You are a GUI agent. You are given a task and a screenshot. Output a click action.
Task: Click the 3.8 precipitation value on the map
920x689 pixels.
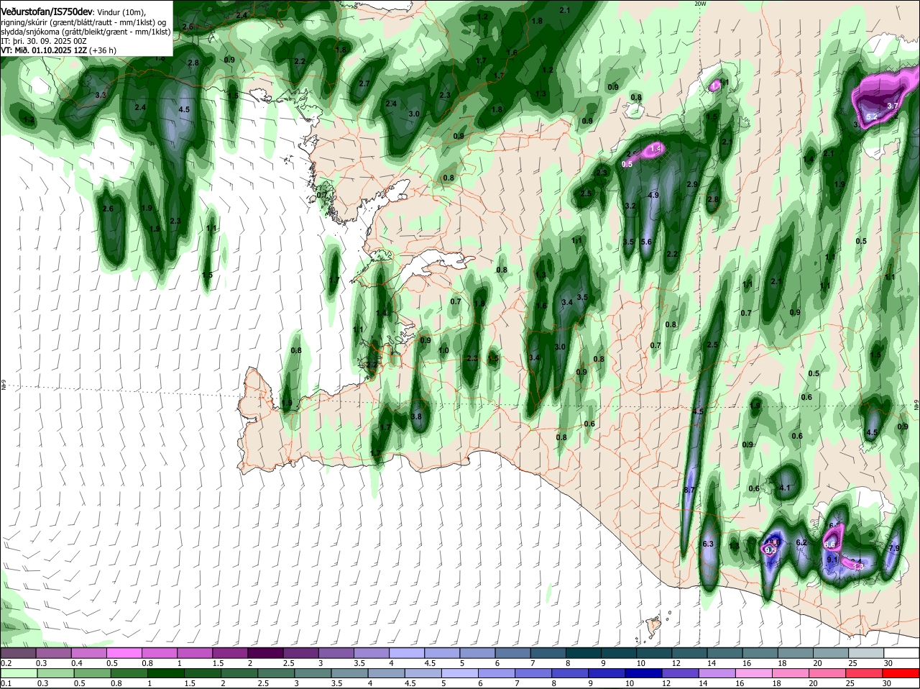click(x=415, y=416)
